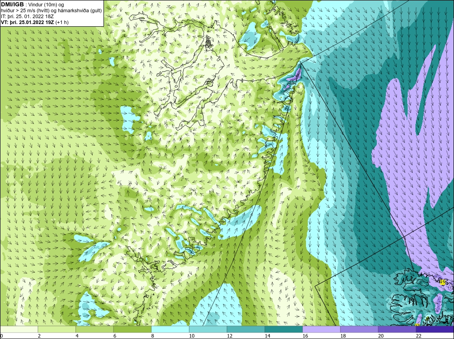Click the scale label '22'

point(419,336)
